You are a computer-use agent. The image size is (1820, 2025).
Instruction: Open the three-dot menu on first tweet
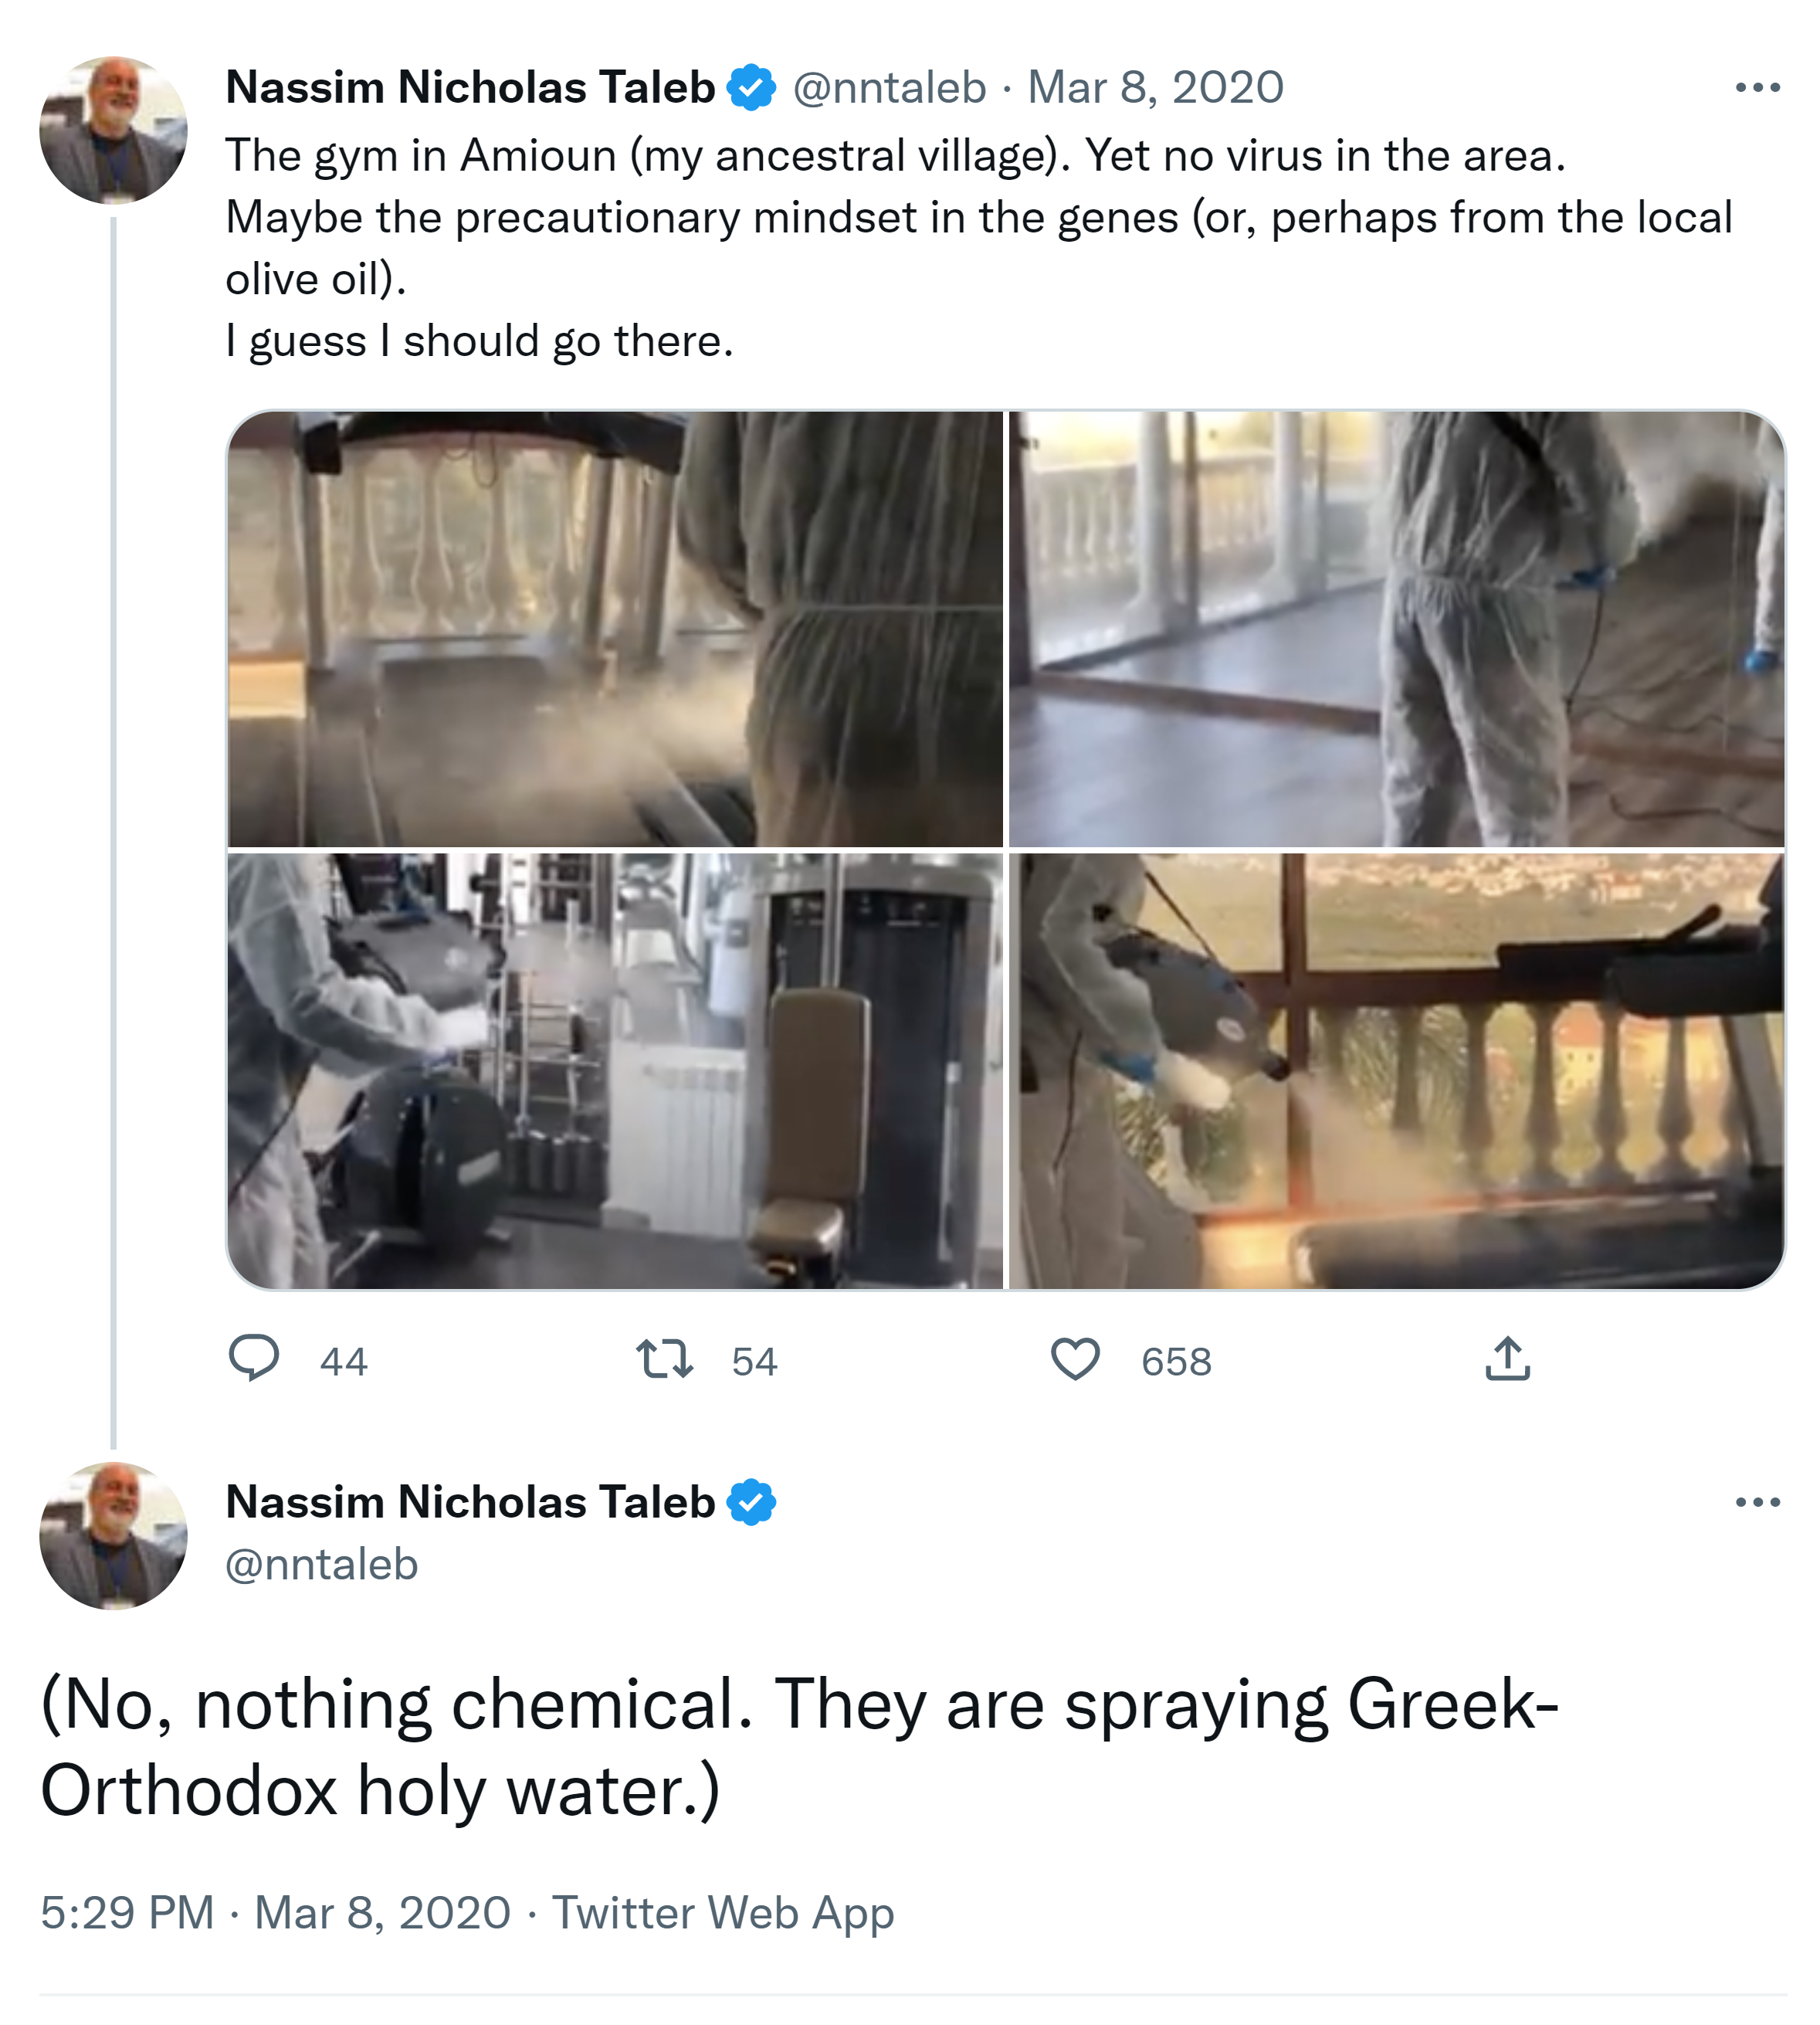(x=1757, y=88)
